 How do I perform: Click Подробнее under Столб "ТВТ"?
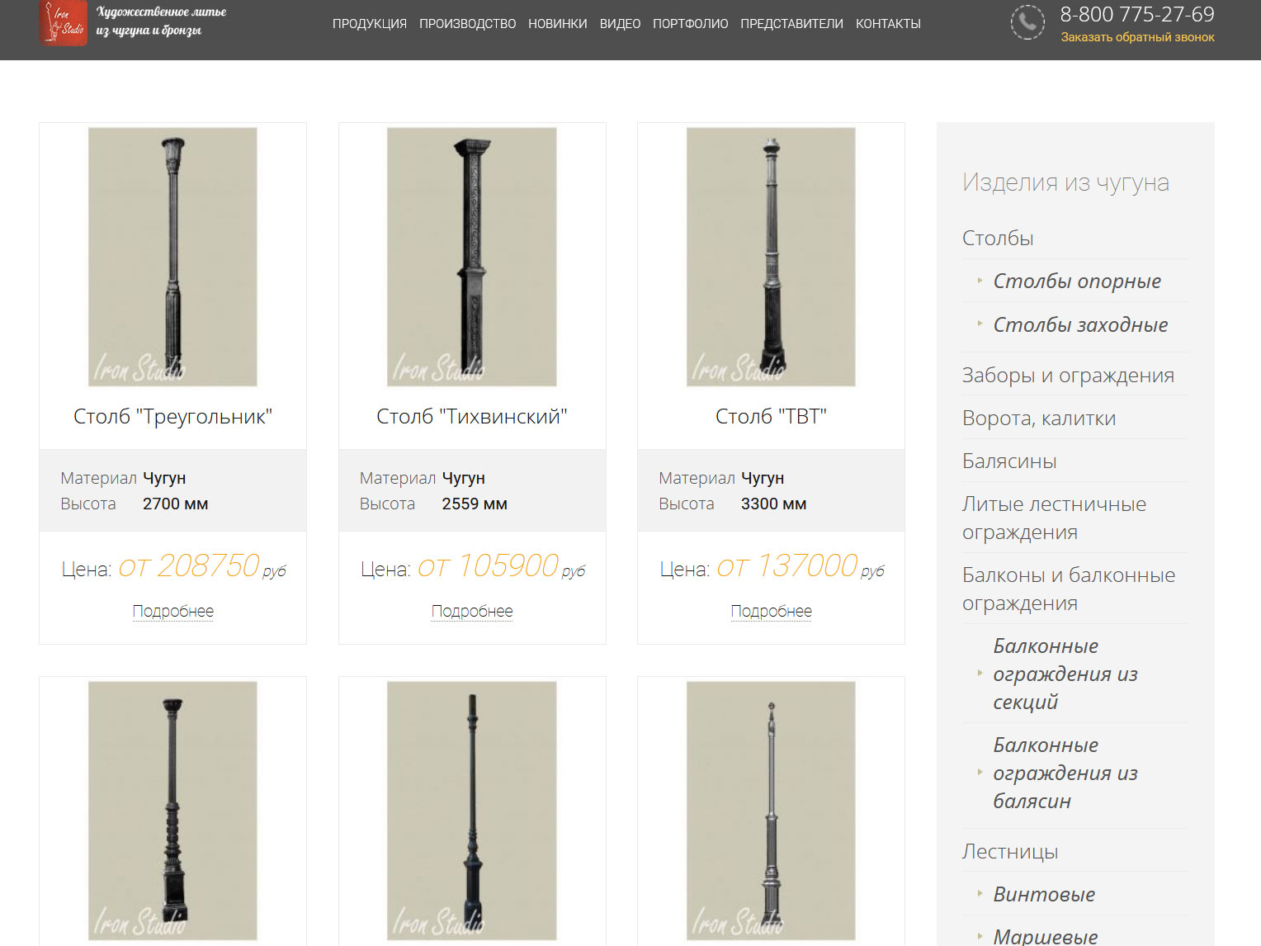772,611
